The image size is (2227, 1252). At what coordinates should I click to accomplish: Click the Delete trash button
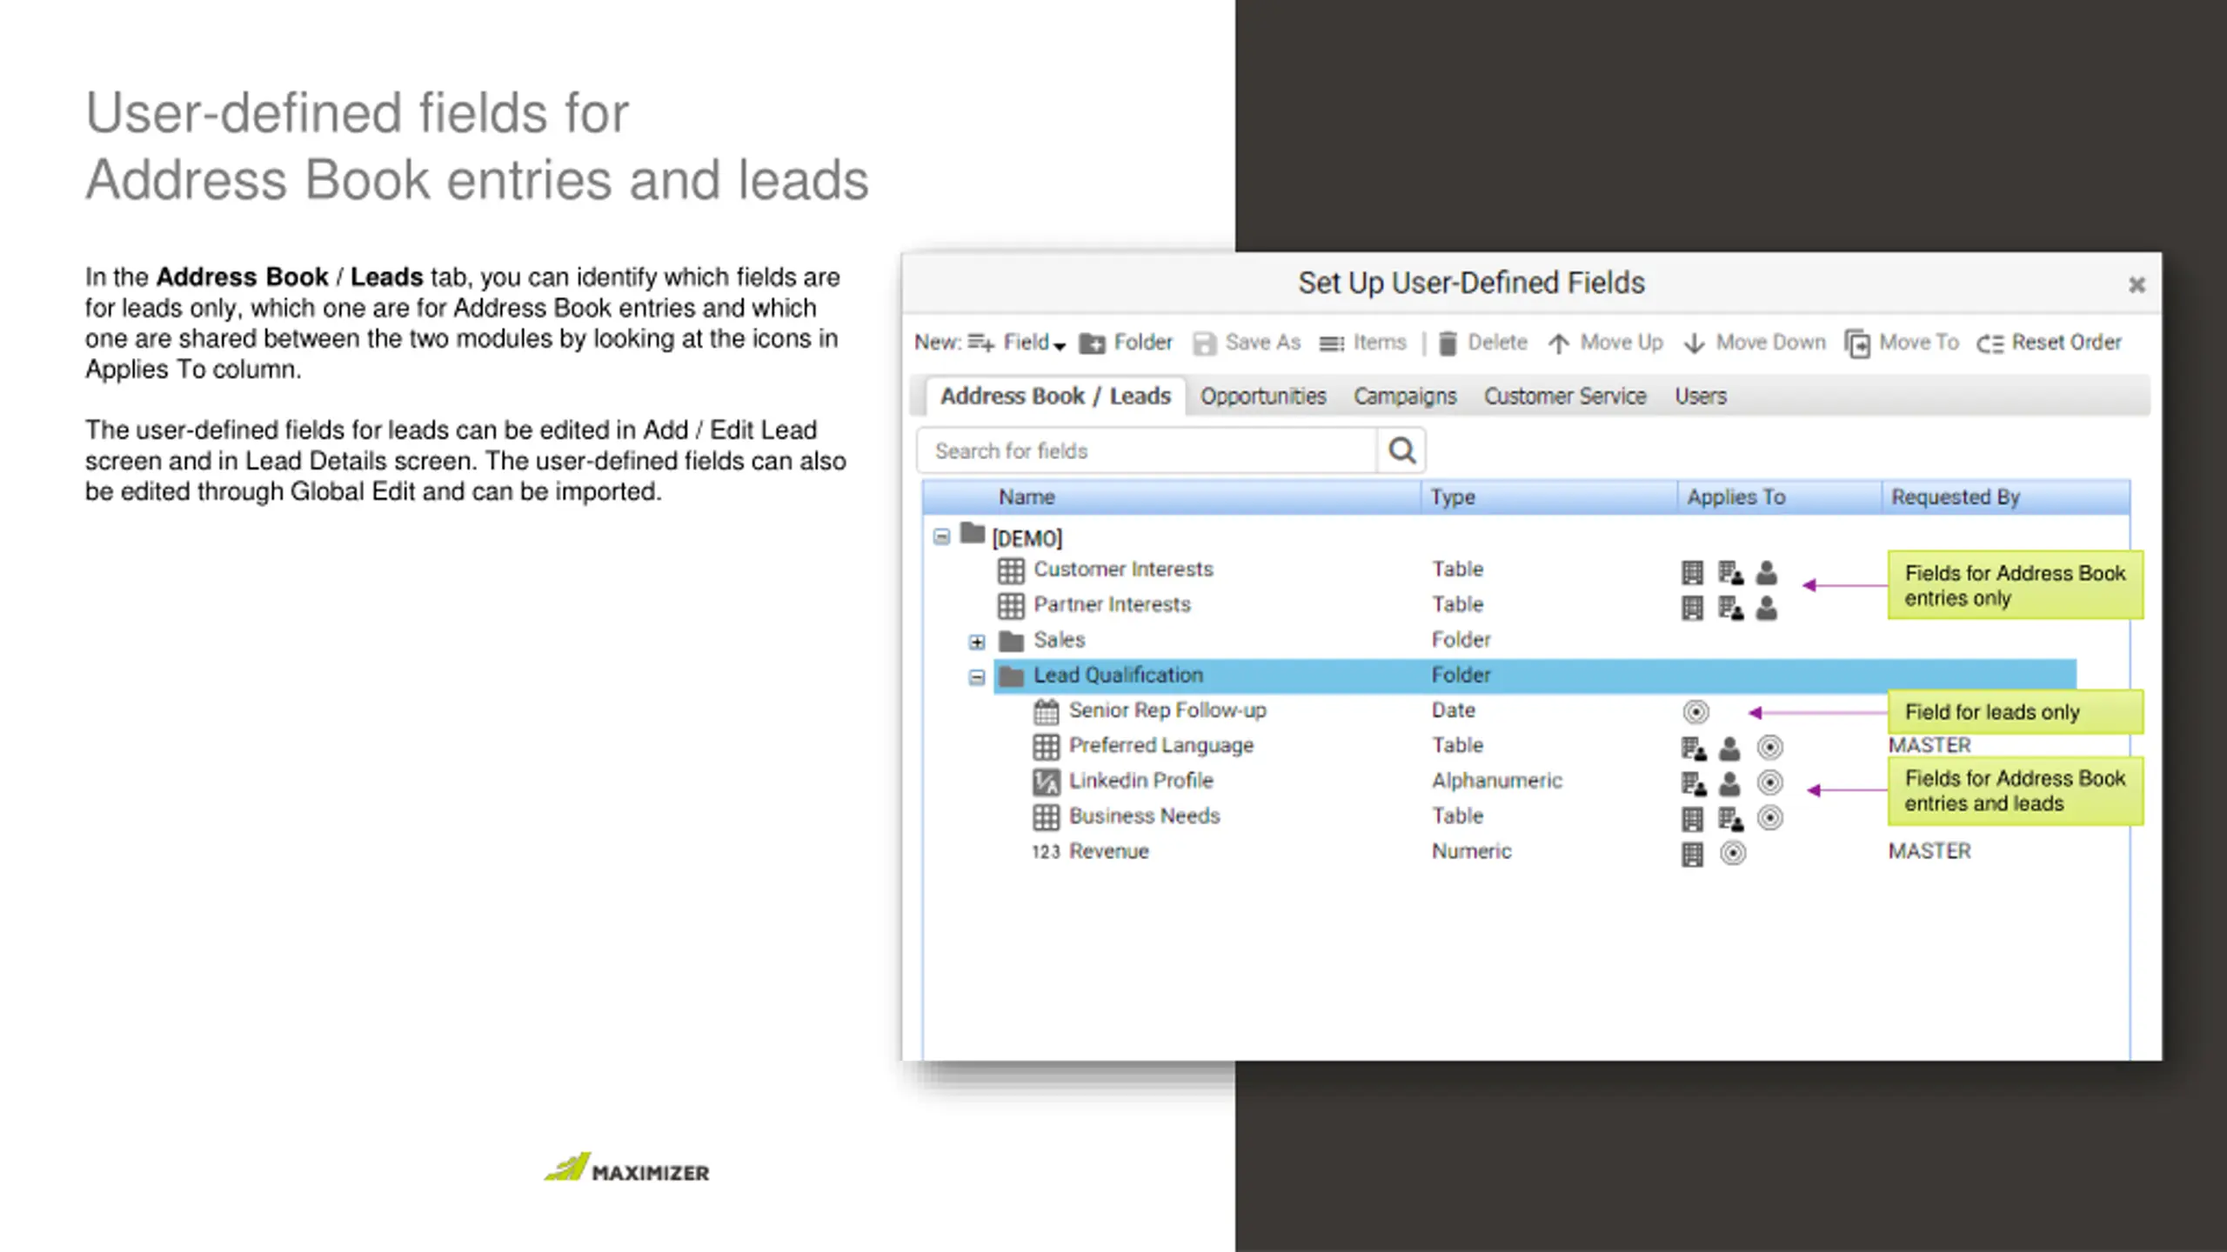click(x=1482, y=343)
